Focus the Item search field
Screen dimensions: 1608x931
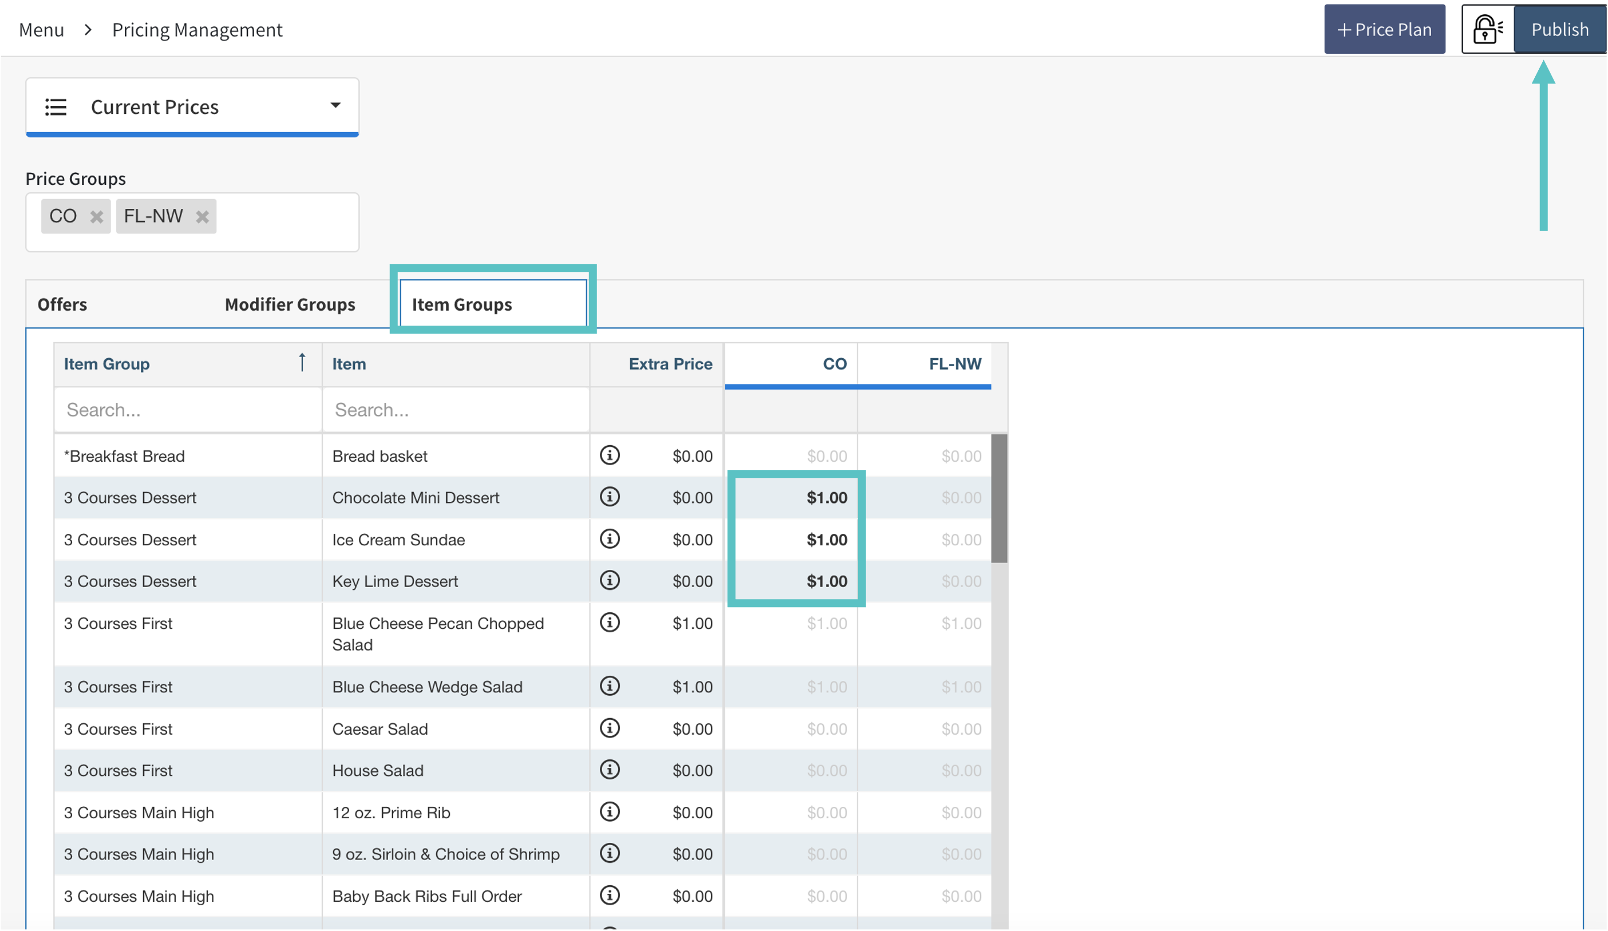456,410
